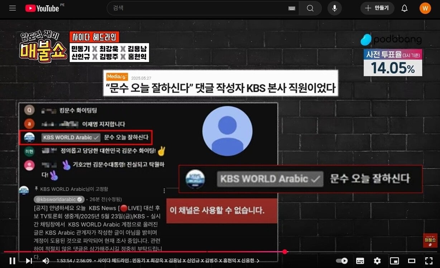Viewport: 440px width, 268px height.
Task: Enable theater mode view
Action: tap(412, 261)
